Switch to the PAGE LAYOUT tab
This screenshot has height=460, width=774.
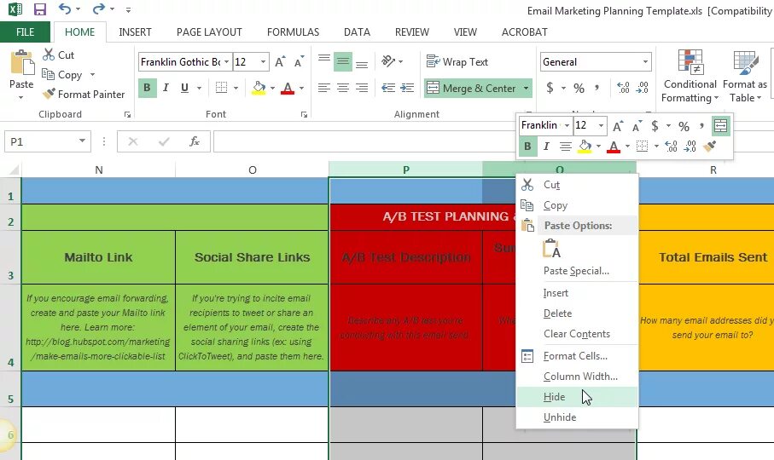(x=209, y=32)
